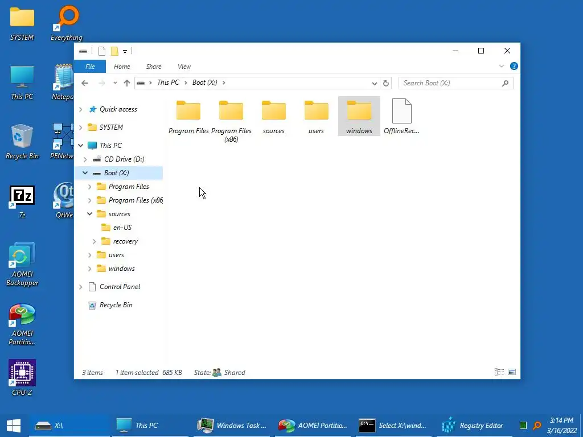
Task: Open the Windows Start menu
Action: (x=14, y=426)
